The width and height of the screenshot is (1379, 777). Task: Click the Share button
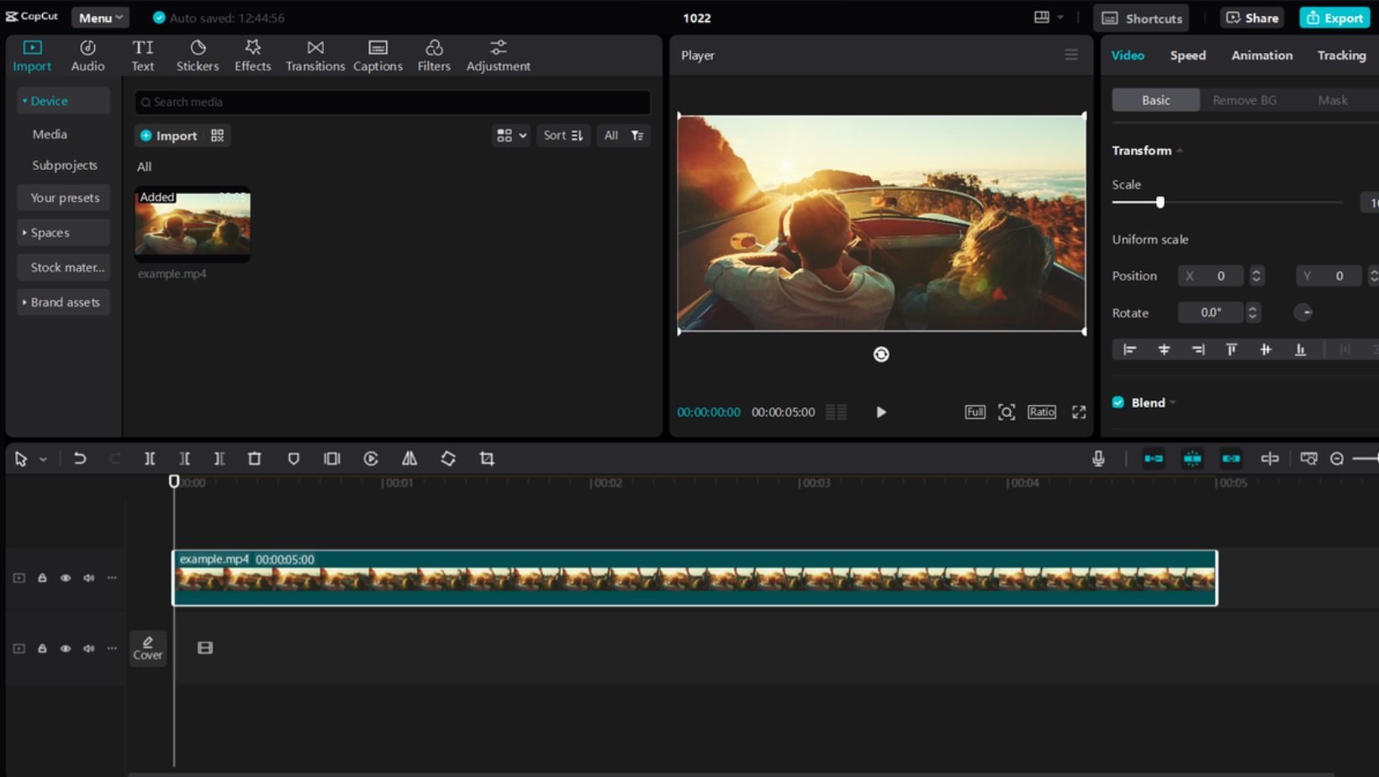click(1252, 18)
